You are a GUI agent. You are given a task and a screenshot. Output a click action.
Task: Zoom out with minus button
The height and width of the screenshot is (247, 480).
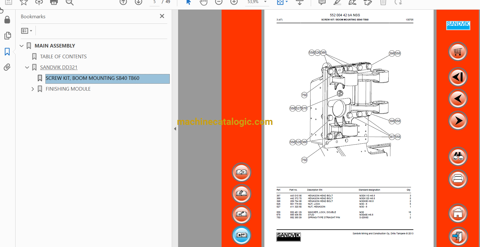pyautogui.click(x=219, y=2)
